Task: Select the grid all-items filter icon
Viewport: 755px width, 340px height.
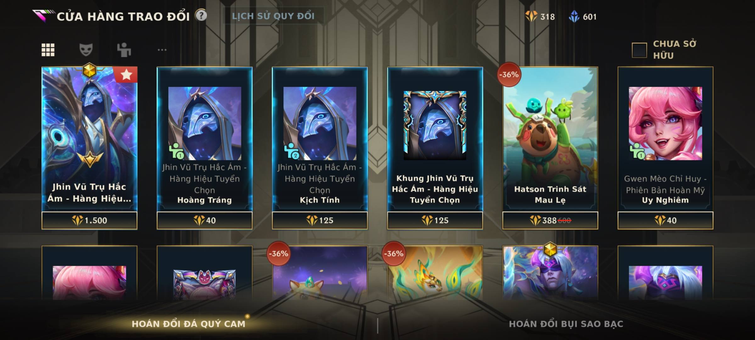Action: tap(48, 50)
